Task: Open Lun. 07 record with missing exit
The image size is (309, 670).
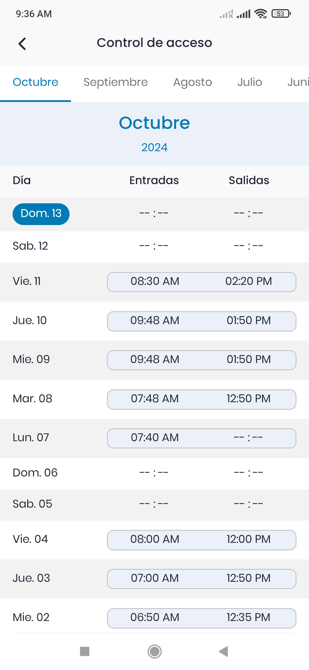Action: coord(201,438)
